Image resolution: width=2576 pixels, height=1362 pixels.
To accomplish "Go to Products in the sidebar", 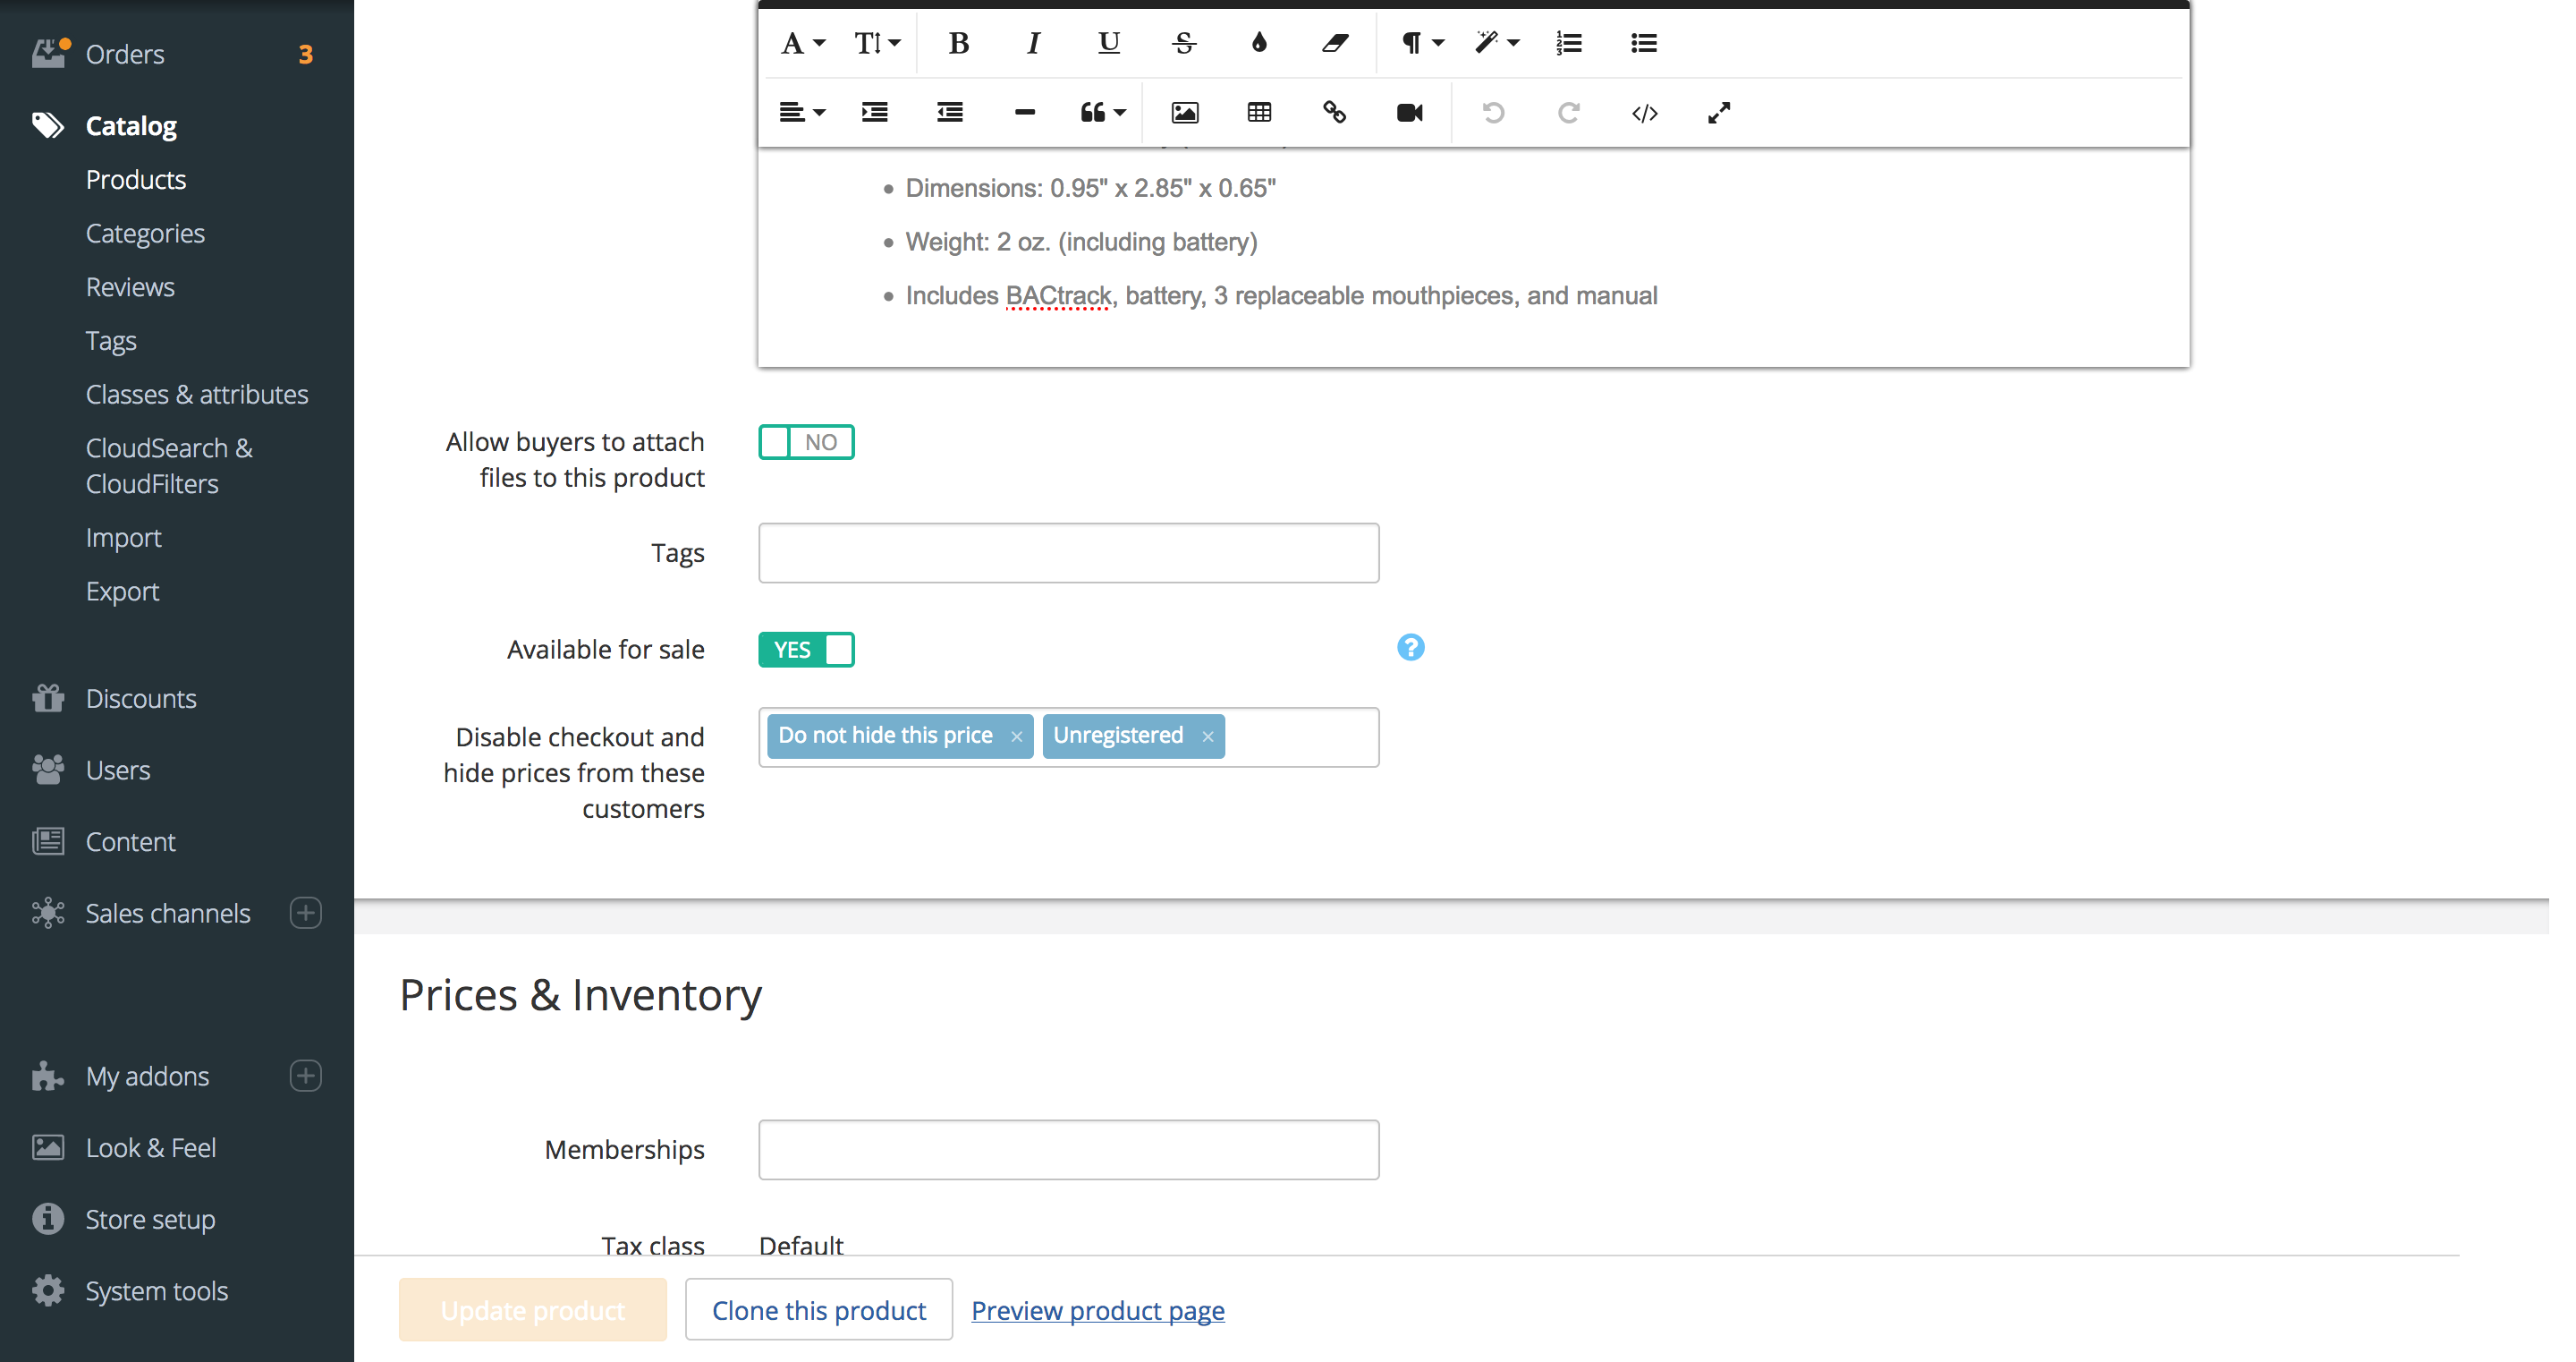I will point(136,179).
